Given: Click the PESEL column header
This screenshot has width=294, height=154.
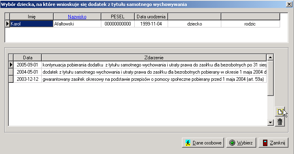Looking at the screenshot, I should 118,17.
